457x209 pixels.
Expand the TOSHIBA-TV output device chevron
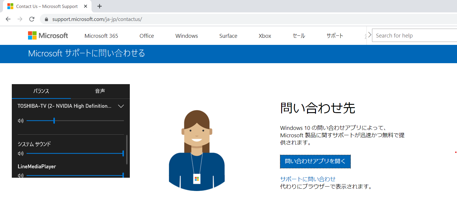coord(121,106)
